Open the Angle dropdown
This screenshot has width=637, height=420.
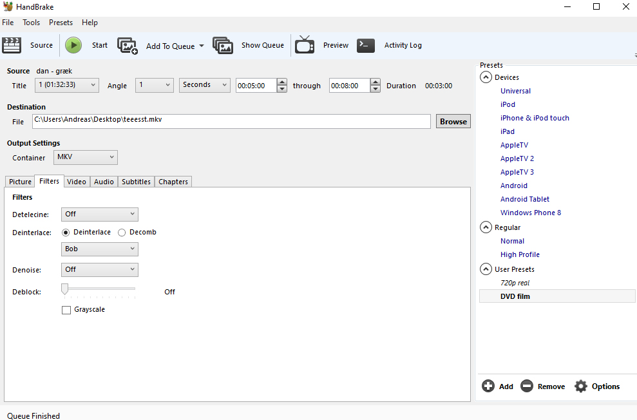point(155,85)
